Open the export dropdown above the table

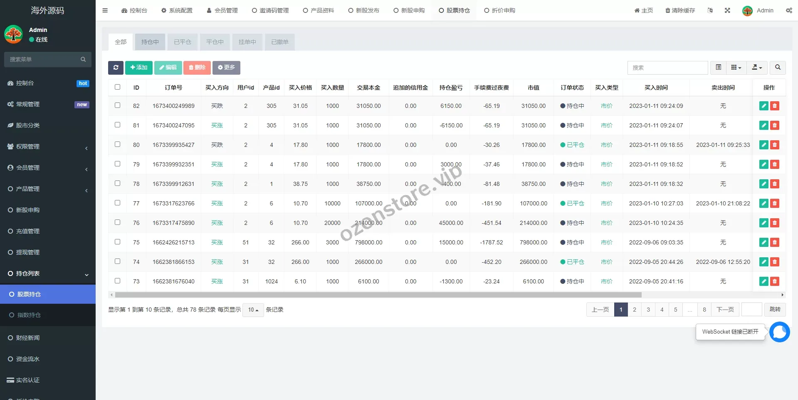756,67
